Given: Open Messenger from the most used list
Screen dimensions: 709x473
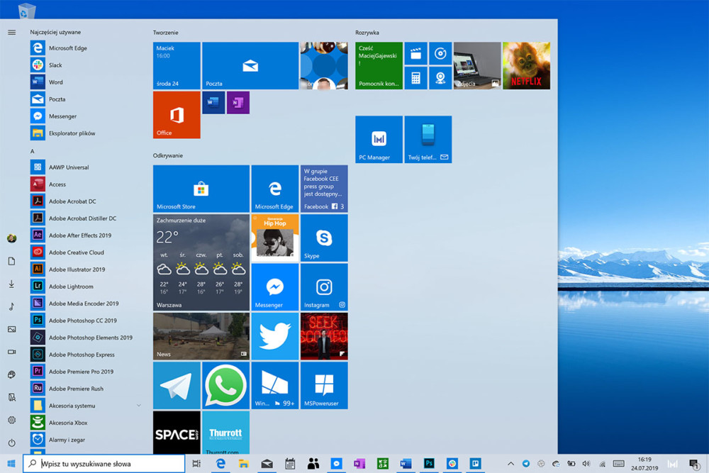Looking at the screenshot, I should click(86, 116).
